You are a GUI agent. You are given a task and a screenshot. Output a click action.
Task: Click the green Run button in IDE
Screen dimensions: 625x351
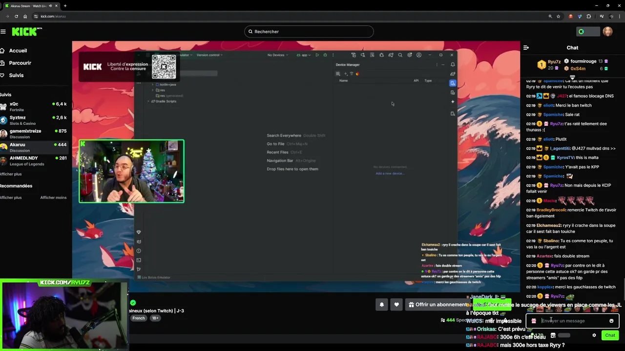point(317,55)
